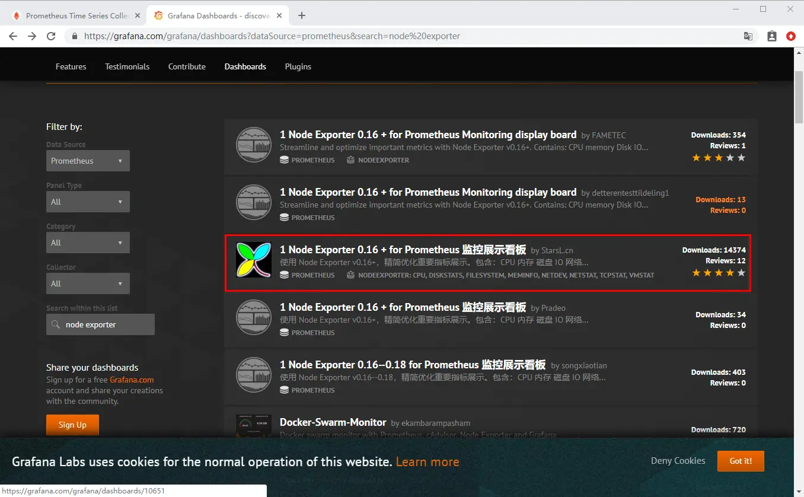
Task: Follow the Grafana.com link in the sidebar
Action: [x=132, y=380]
